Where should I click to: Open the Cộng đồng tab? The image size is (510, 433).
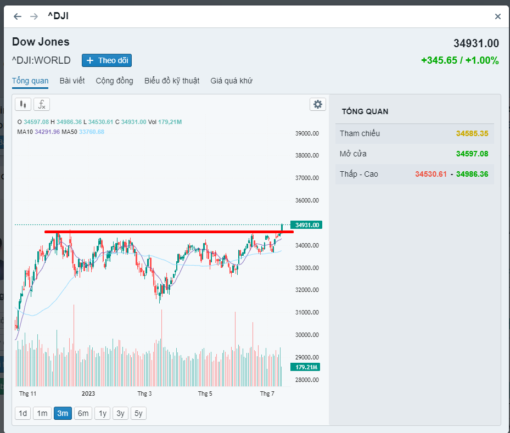(x=114, y=81)
